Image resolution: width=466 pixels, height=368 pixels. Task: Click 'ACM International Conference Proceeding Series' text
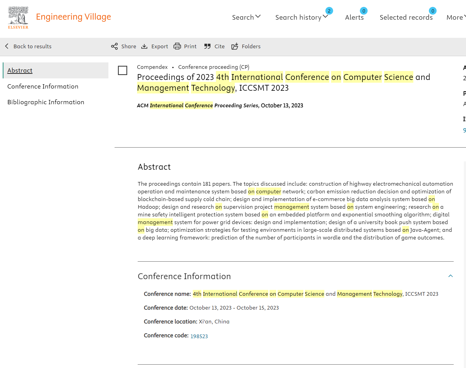[x=197, y=105]
